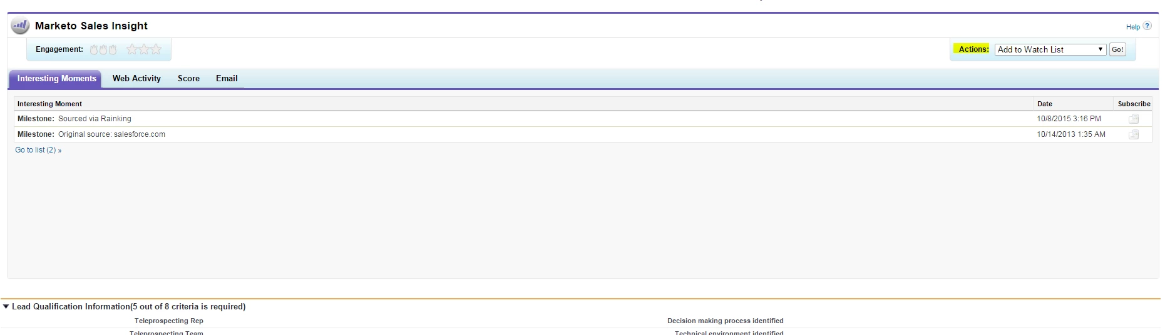Open the Email tab

click(227, 79)
